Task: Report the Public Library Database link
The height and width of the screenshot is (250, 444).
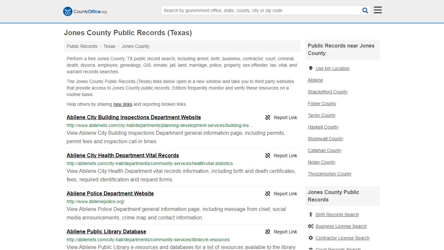Action: point(285,232)
